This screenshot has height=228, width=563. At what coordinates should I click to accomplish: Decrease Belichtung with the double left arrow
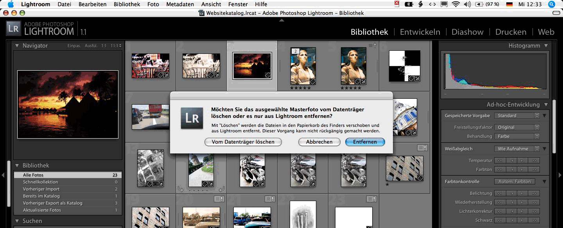(x=500, y=194)
